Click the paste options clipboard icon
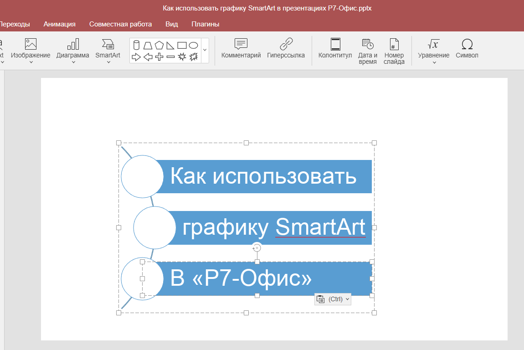 pos(320,299)
